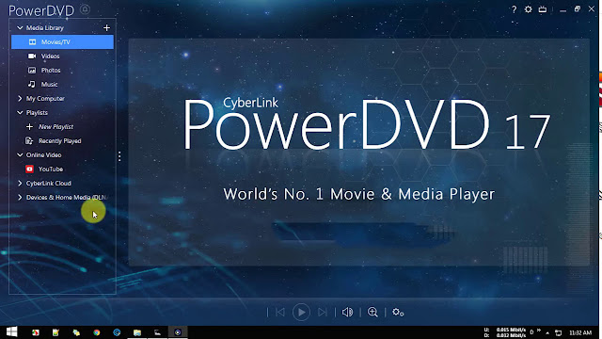This screenshot has width=602, height=339.
Task: Expand the My Computer section
Action: (x=20, y=98)
